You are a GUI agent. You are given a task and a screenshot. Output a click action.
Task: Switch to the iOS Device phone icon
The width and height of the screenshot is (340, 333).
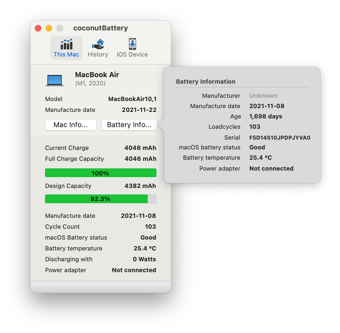pyautogui.click(x=133, y=44)
